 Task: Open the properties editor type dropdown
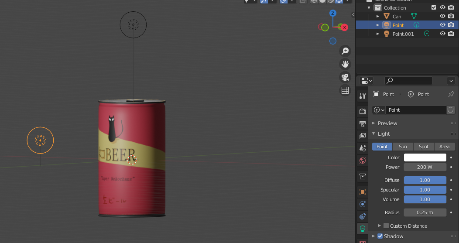[367, 81]
